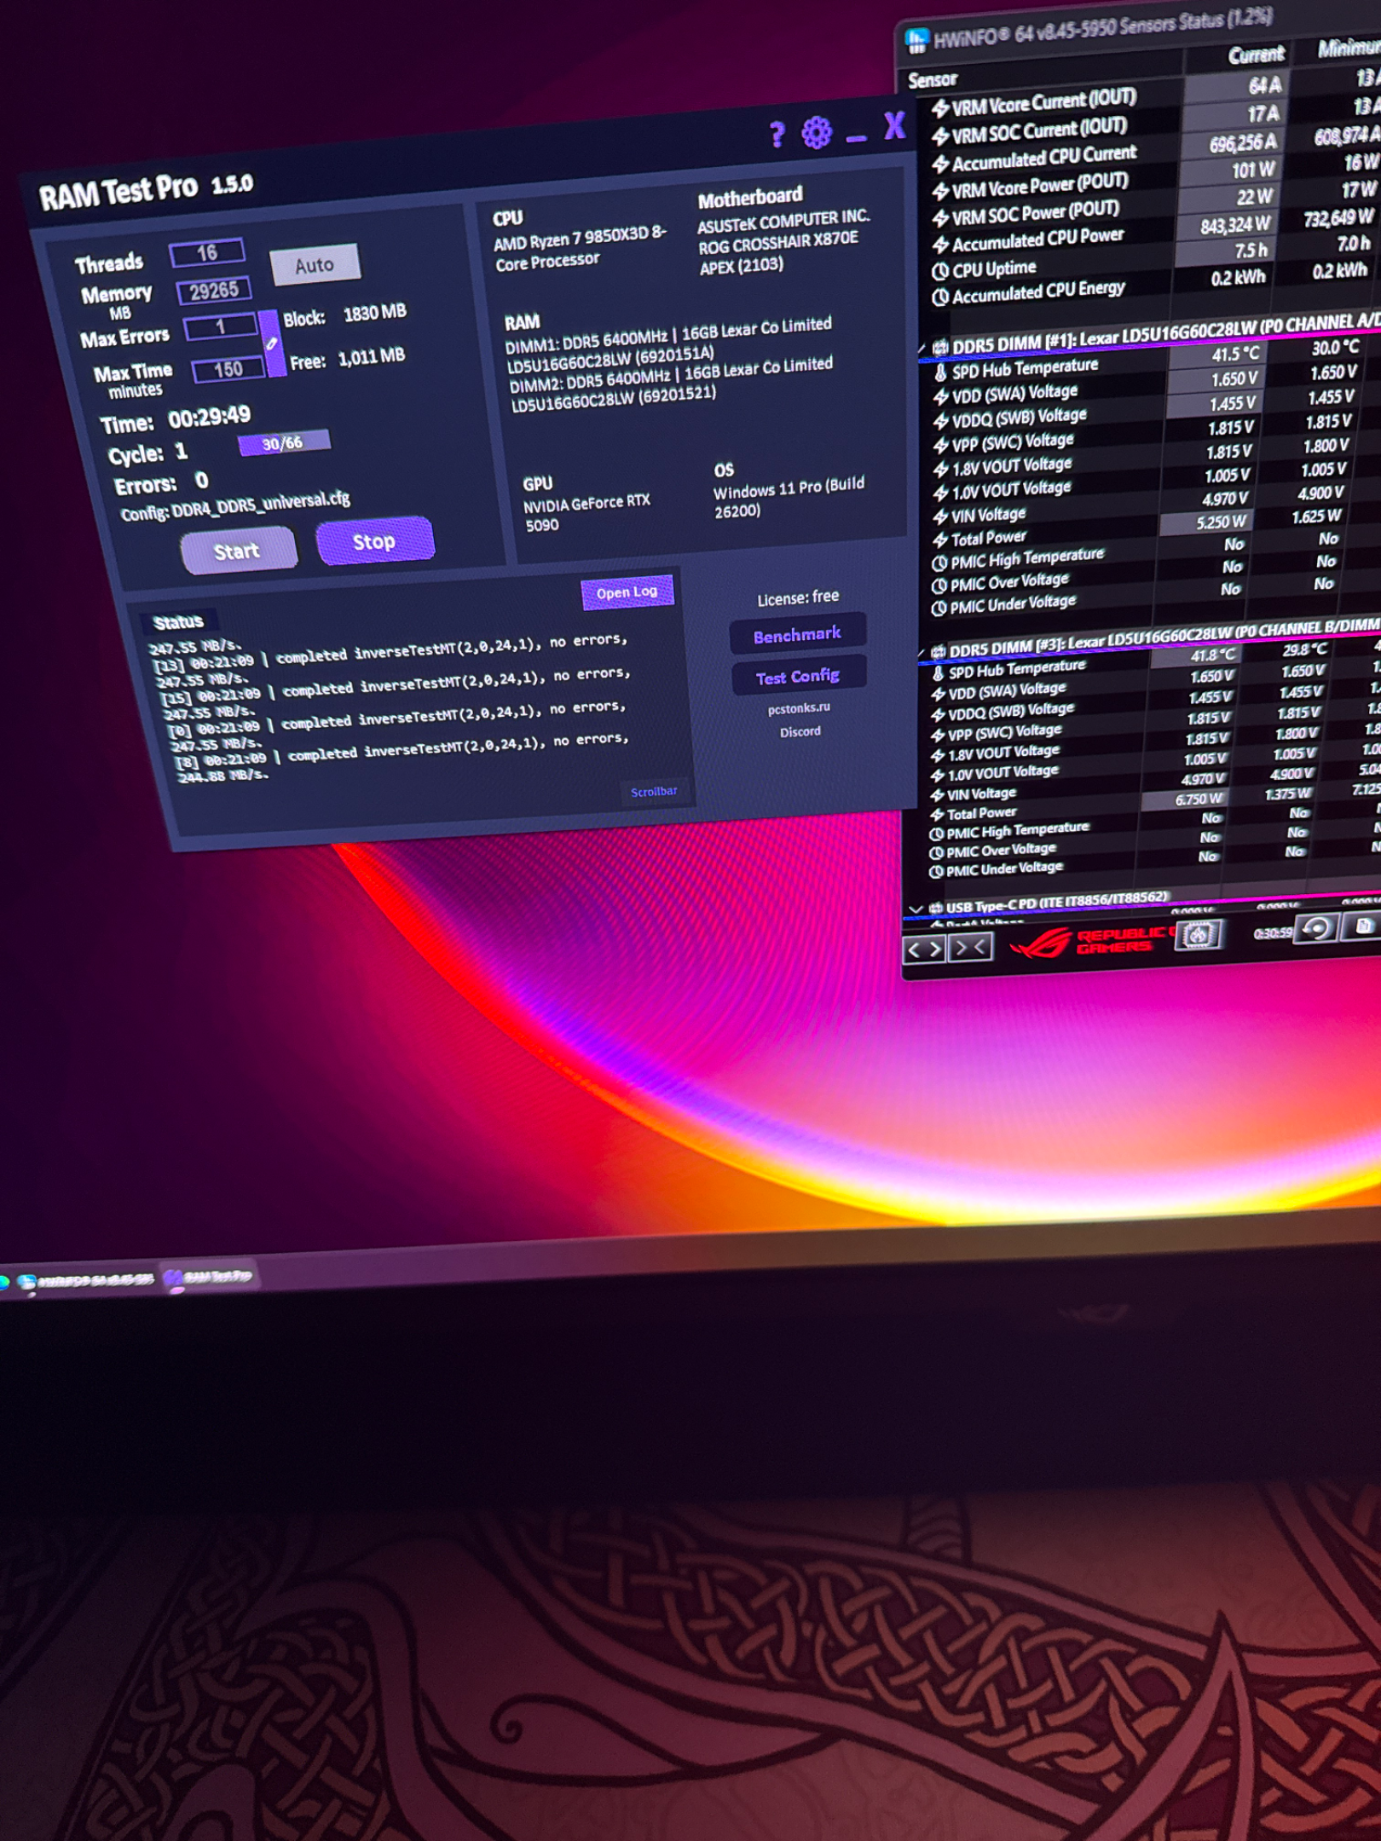Click the 41.5 °C current temperature value
Image resolution: width=1381 pixels, height=1841 pixels.
coord(1235,354)
